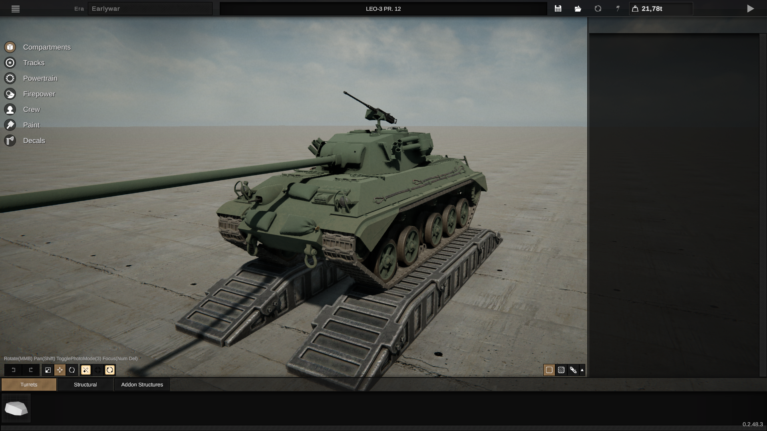Open the Compartments category
Image resolution: width=767 pixels, height=431 pixels.
point(47,47)
